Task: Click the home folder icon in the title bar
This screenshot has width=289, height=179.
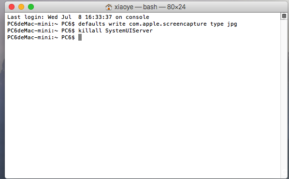Action: [109, 7]
